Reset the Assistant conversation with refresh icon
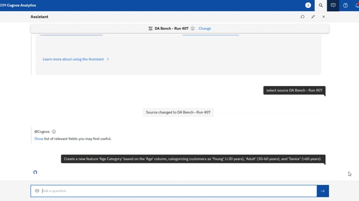 [302, 17]
